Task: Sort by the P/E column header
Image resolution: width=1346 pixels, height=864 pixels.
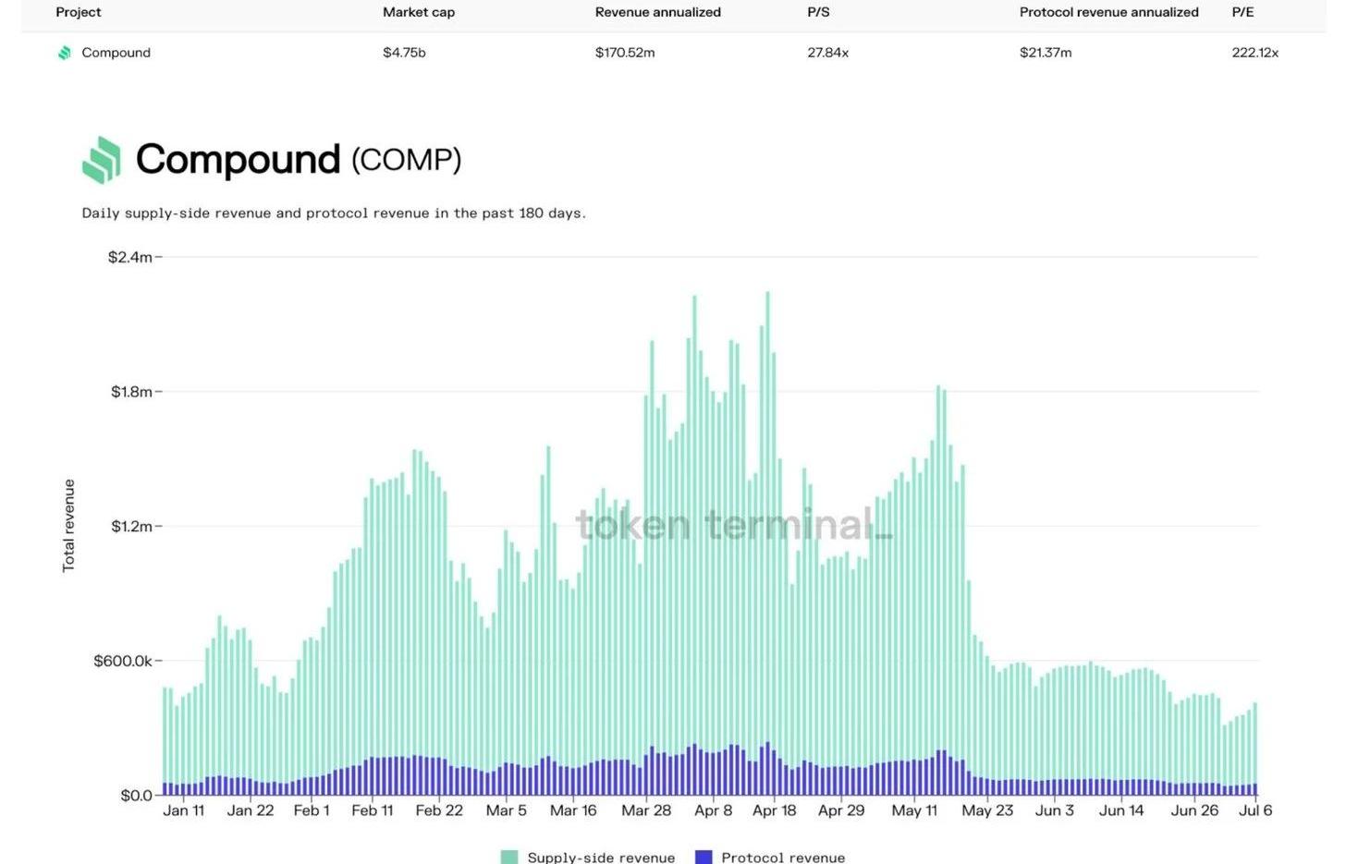Action: tap(1242, 12)
